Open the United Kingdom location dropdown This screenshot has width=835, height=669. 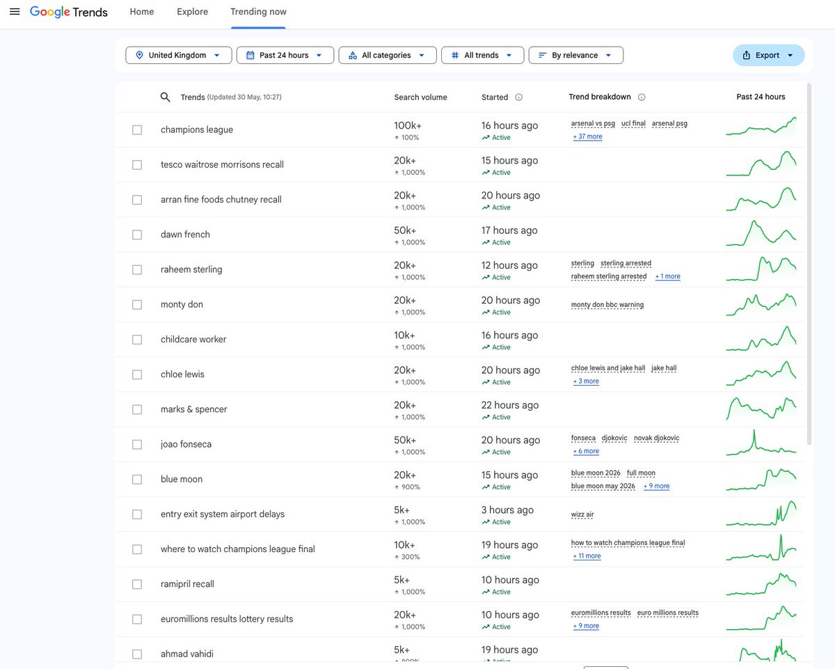click(x=179, y=55)
